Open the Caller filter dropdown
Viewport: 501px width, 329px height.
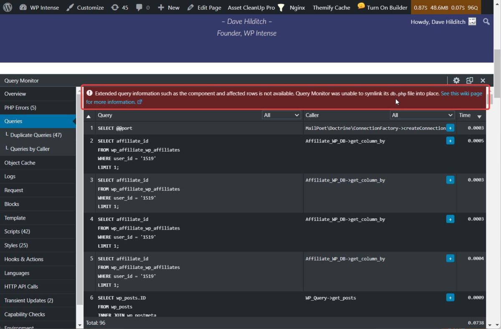(422, 115)
